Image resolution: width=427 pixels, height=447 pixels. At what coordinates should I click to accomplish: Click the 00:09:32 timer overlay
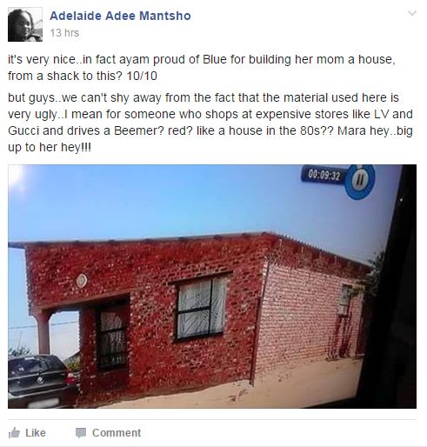pyautogui.click(x=324, y=175)
